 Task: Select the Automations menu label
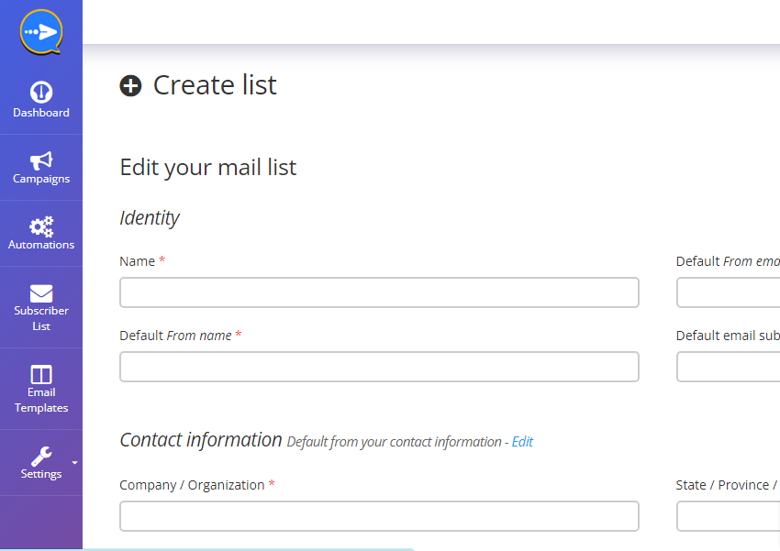point(41,245)
